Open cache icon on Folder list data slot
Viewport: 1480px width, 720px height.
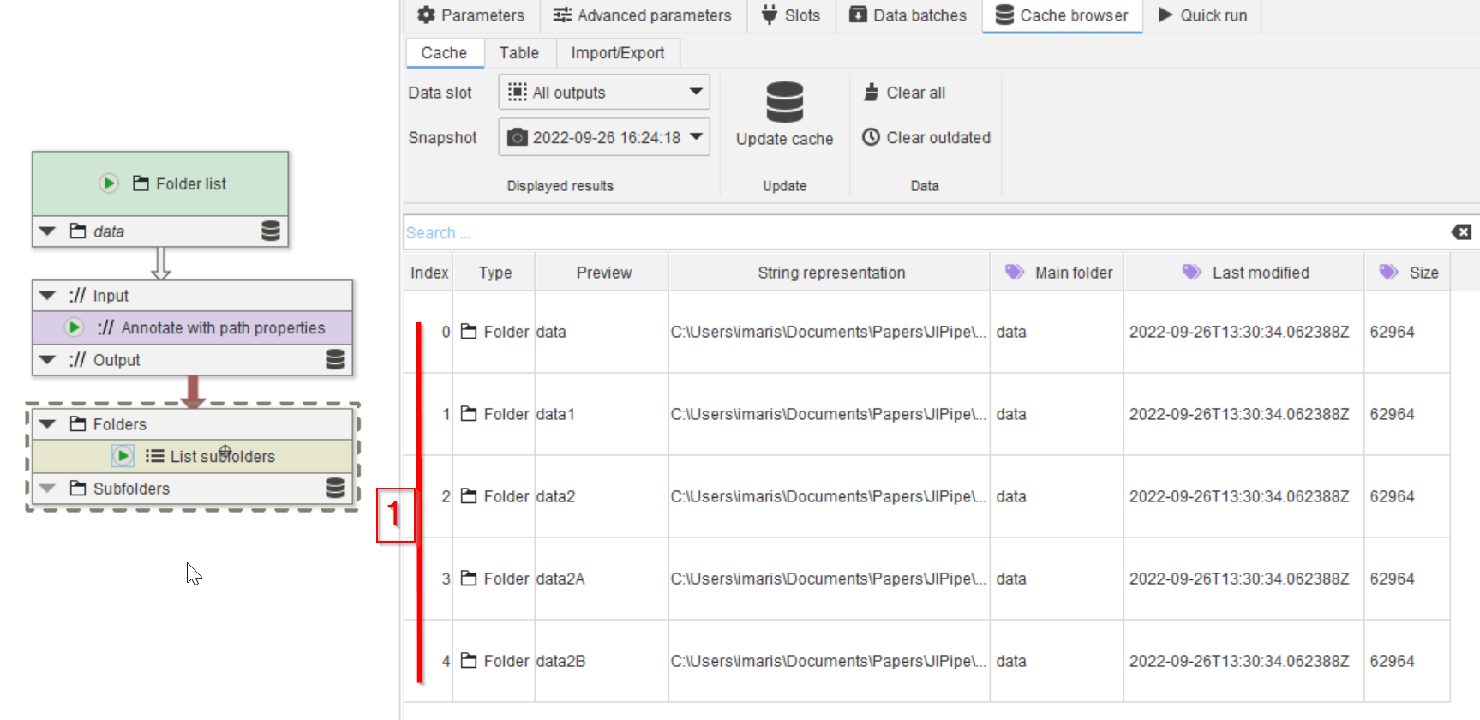click(x=271, y=231)
